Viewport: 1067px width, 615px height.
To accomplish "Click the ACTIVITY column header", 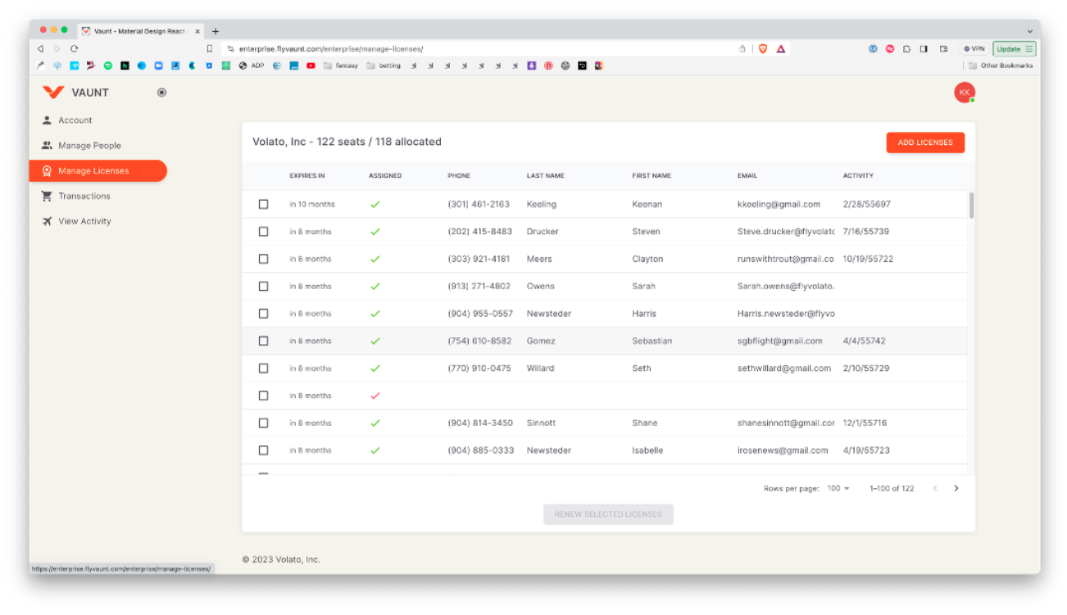I will click(858, 175).
